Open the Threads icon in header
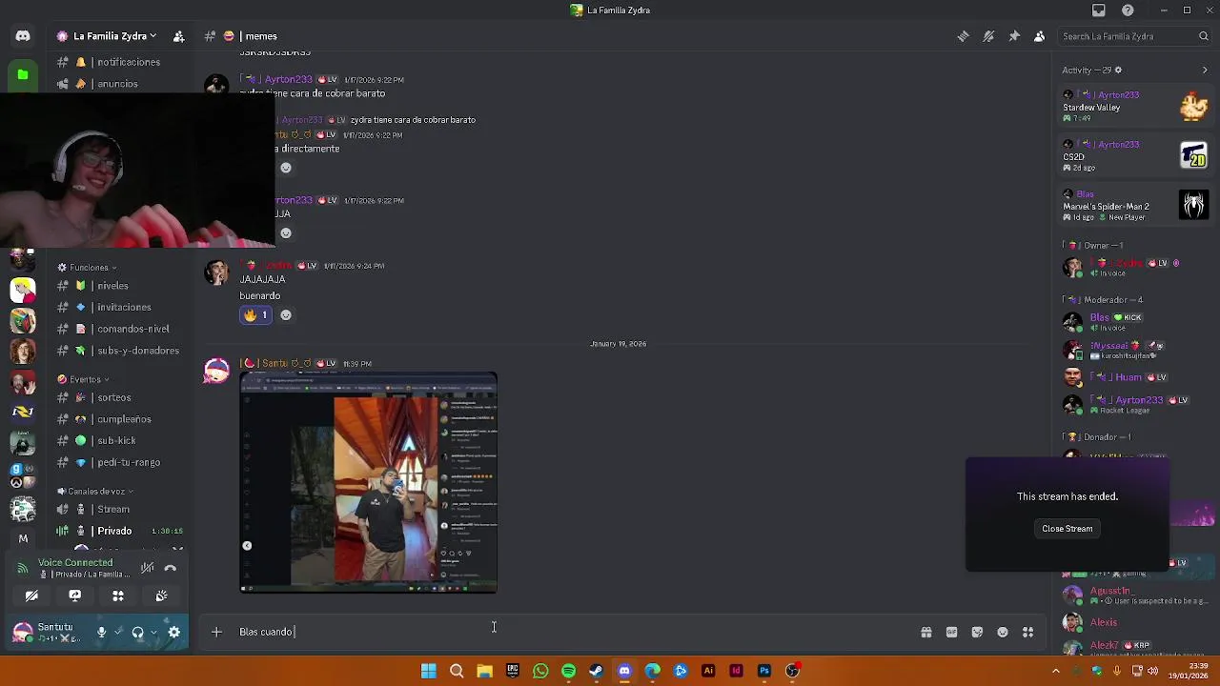This screenshot has width=1220, height=686. [x=963, y=36]
